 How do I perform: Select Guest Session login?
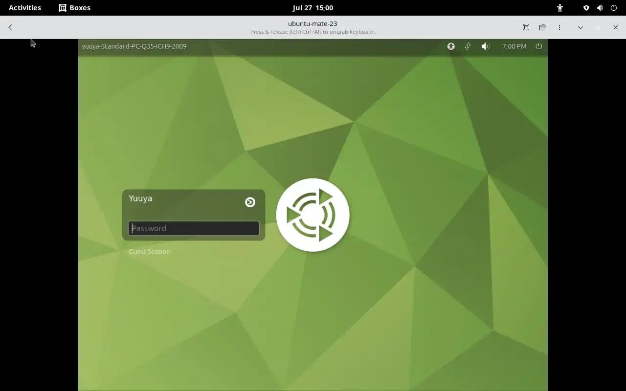(149, 252)
